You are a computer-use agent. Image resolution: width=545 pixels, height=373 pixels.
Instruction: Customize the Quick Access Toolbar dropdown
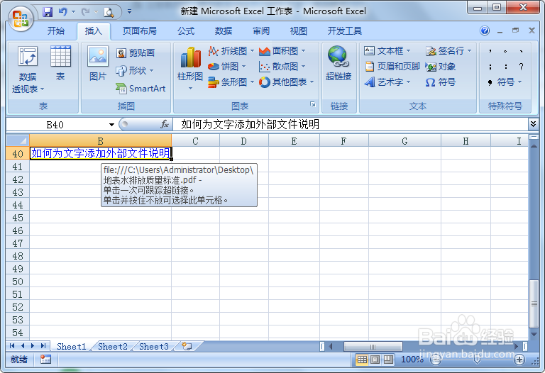[129, 12]
